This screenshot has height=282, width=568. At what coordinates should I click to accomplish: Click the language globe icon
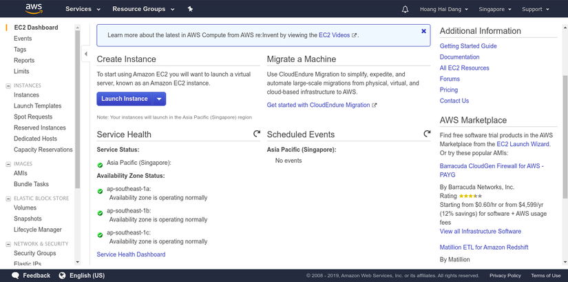coord(62,275)
